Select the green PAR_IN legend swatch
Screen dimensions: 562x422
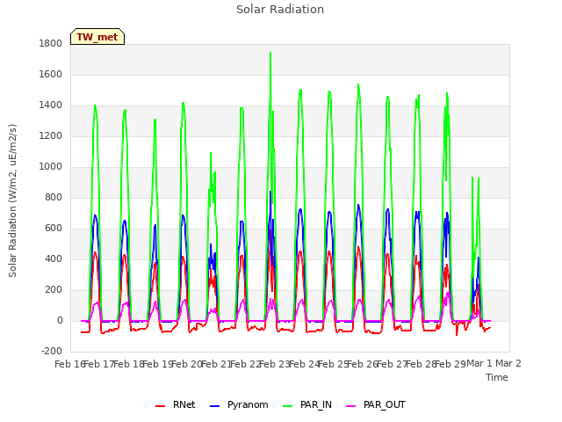[288, 406]
